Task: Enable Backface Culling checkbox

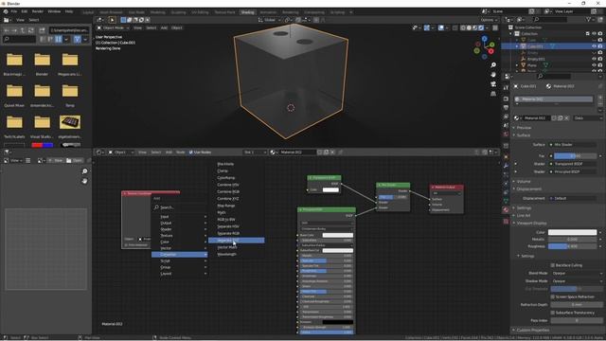Action: point(553,265)
